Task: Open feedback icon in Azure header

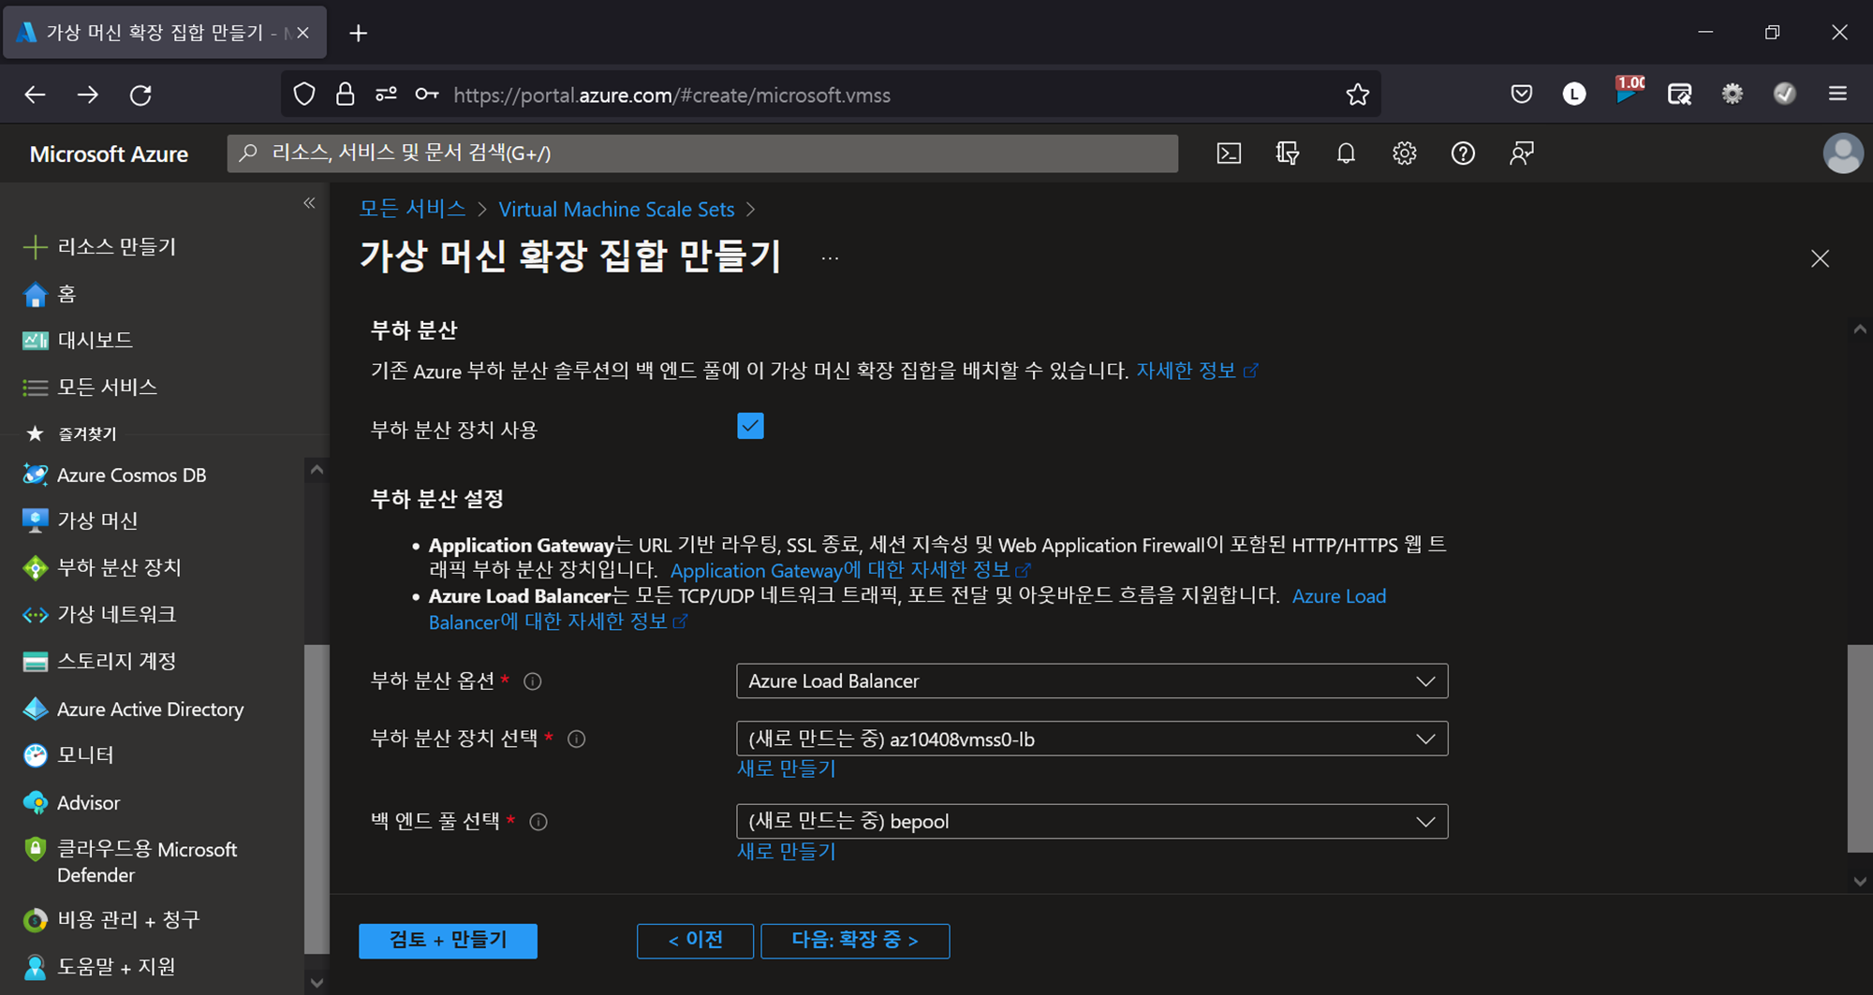Action: pos(1522,154)
